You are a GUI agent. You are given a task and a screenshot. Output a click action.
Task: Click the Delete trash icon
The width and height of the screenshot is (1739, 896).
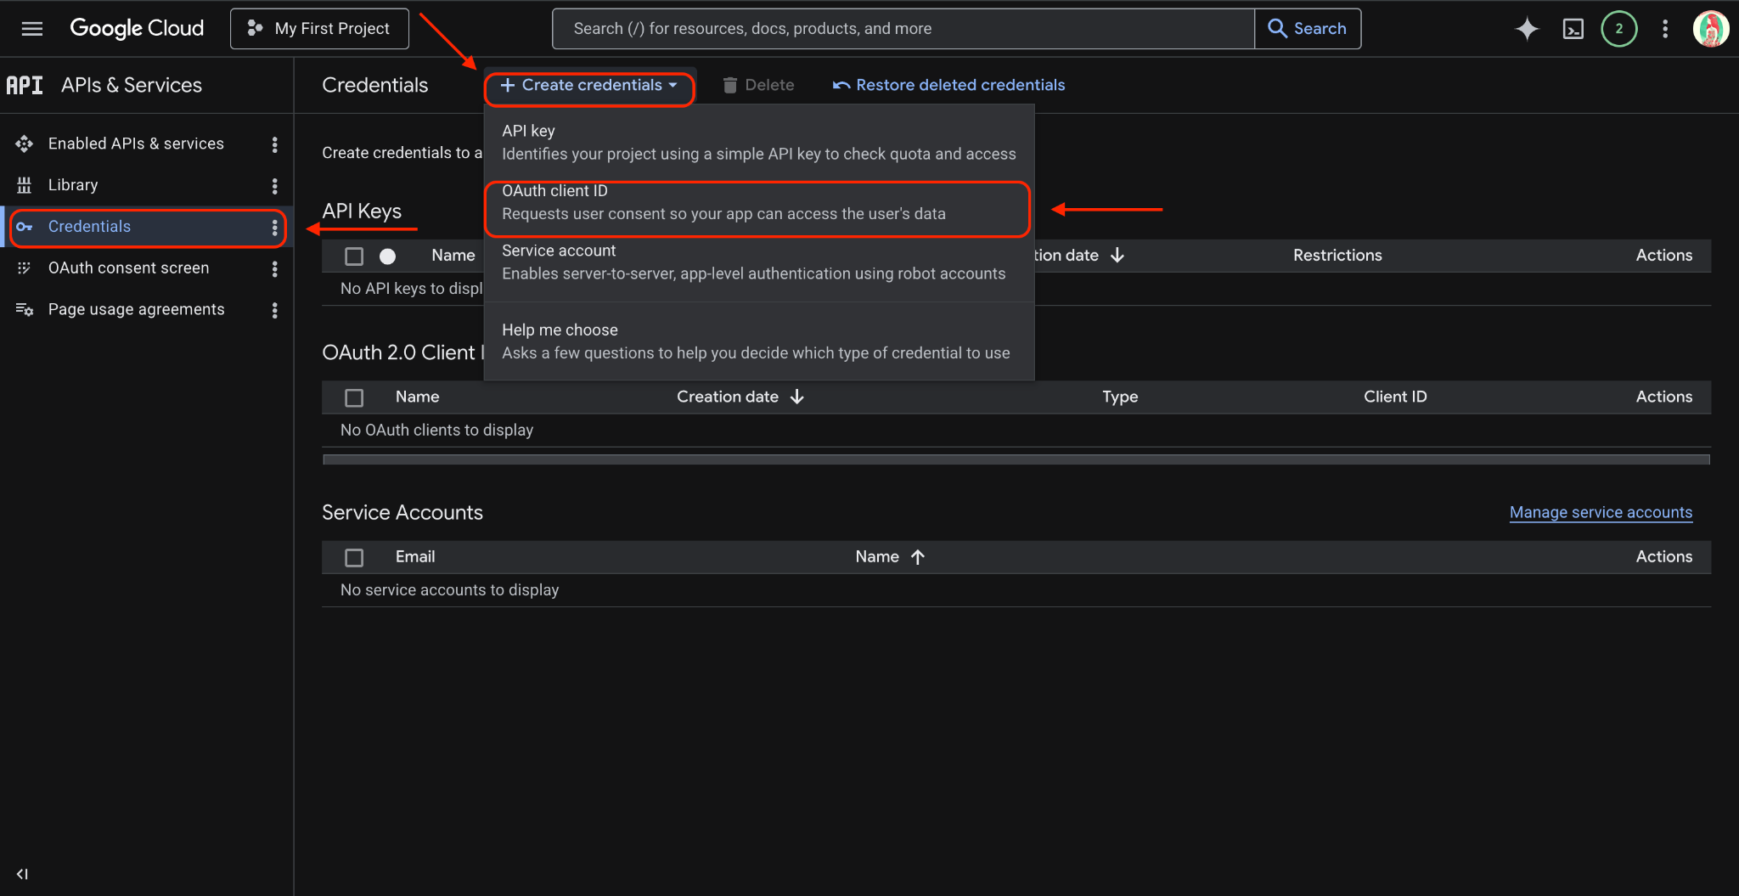click(729, 85)
